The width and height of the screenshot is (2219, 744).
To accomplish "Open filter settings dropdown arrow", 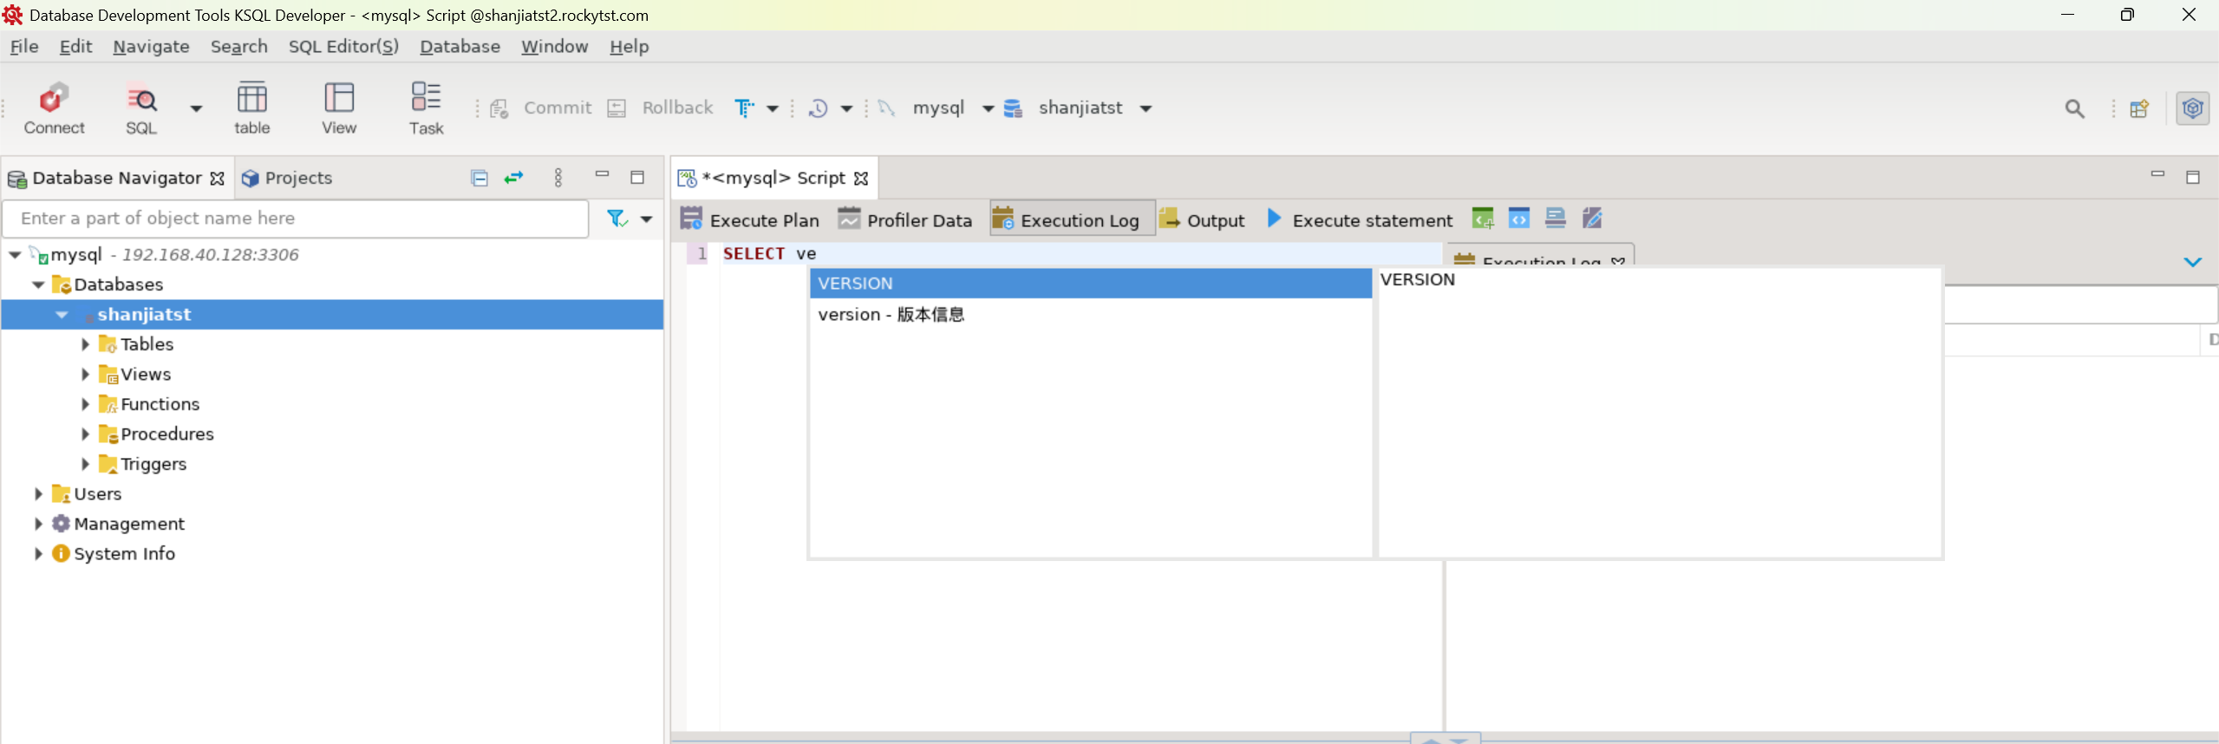I will (x=646, y=219).
